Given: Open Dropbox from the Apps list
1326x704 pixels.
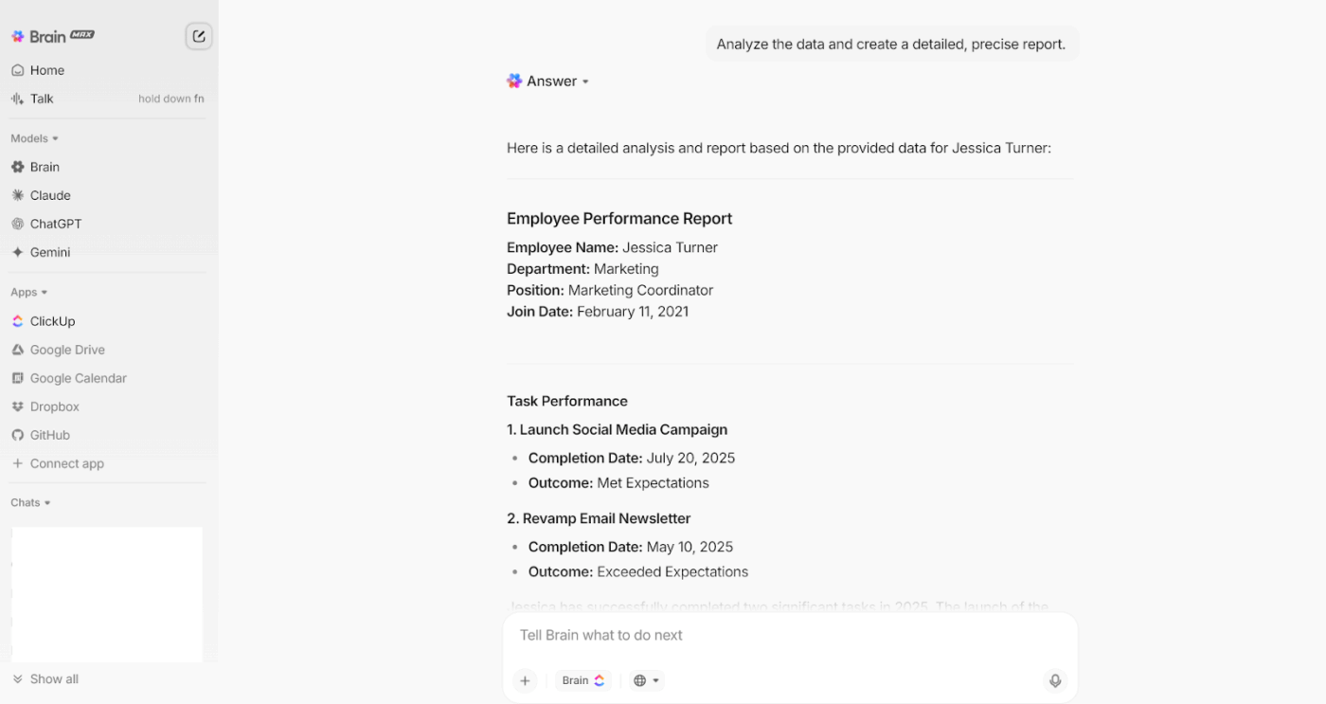Looking at the screenshot, I should (x=54, y=406).
